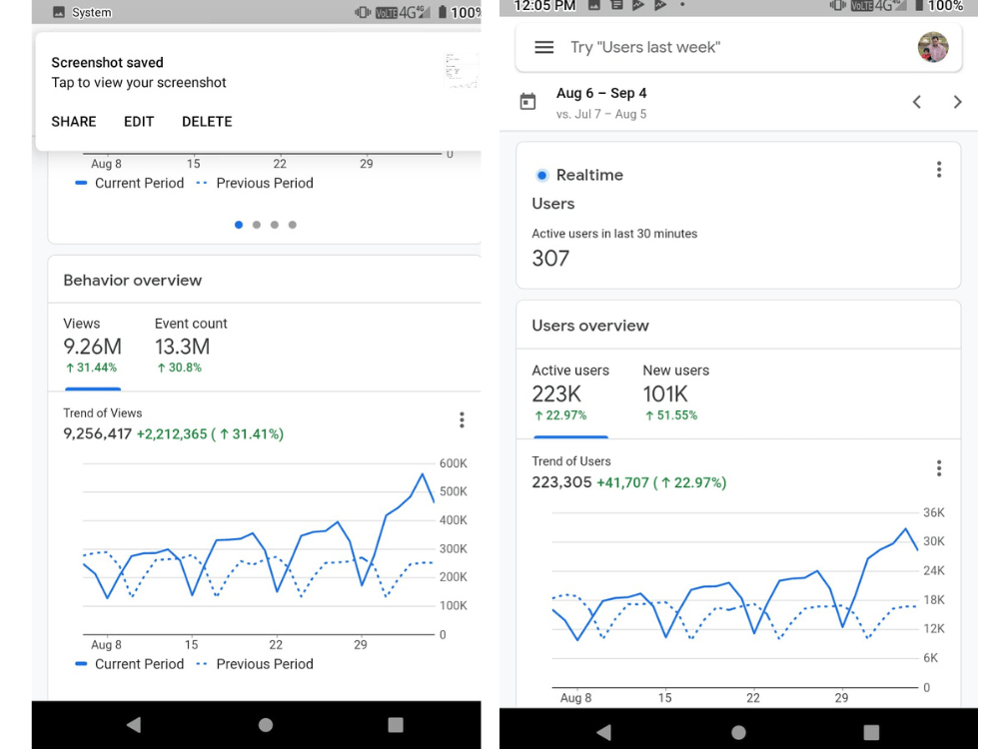Select the Event count metric tab
The image size is (999, 749).
[x=191, y=346]
